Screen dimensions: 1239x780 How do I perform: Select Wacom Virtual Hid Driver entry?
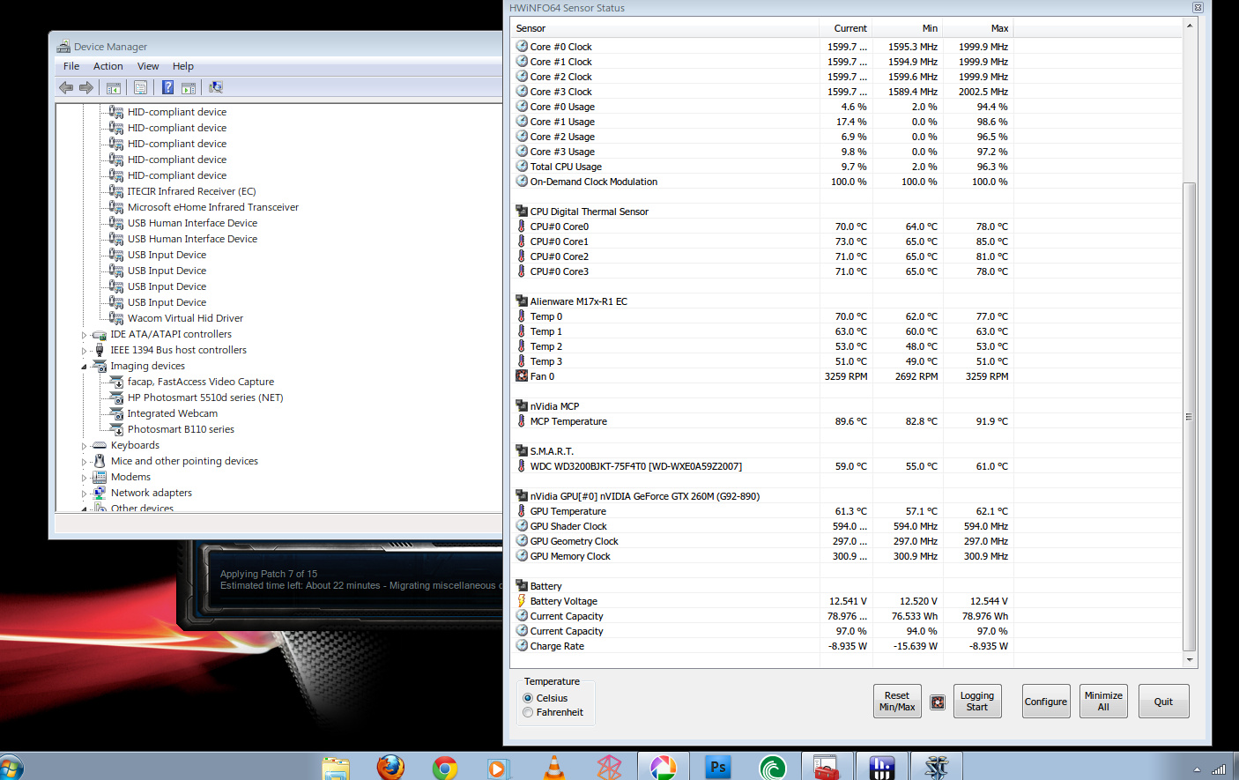[x=185, y=318]
